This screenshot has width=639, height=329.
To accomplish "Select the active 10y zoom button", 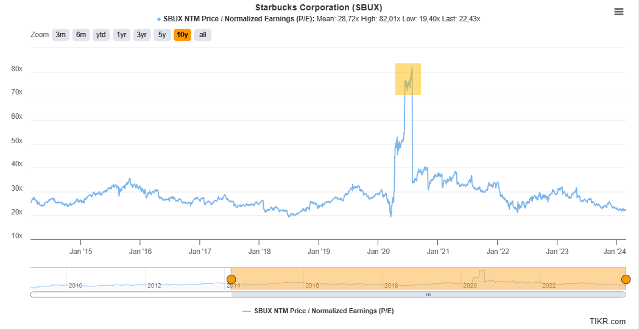I will (x=182, y=35).
